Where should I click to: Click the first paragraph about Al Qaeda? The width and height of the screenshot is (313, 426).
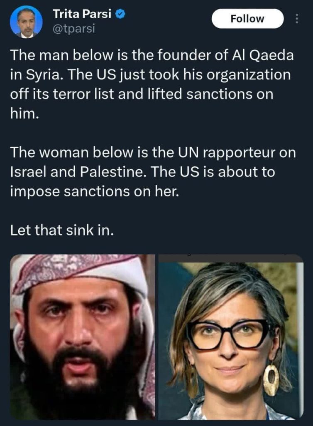point(152,84)
